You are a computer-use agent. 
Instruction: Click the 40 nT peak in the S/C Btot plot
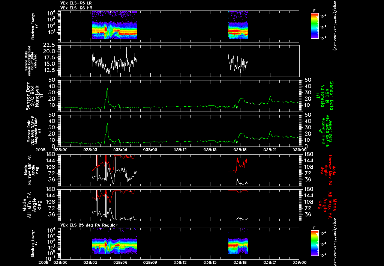(x=107, y=88)
